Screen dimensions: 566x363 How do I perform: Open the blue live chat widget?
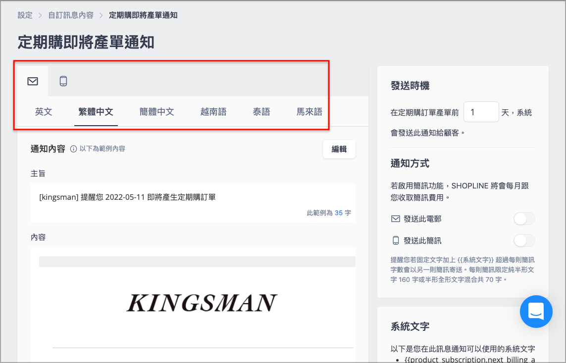point(536,312)
